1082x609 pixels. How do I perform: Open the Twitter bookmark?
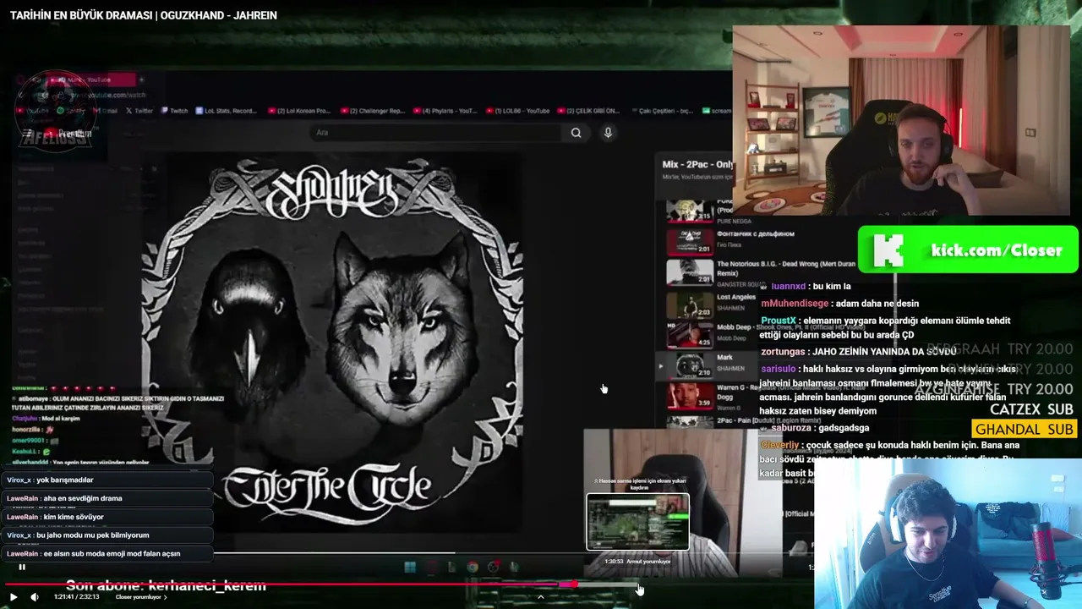click(139, 111)
